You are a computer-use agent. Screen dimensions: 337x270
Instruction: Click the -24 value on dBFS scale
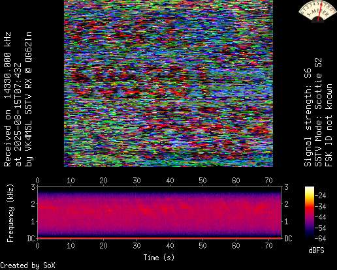point(320,196)
